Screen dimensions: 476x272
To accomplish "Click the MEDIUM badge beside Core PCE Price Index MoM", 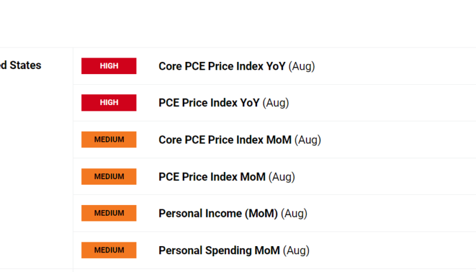I will pyautogui.click(x=109, y=139).
